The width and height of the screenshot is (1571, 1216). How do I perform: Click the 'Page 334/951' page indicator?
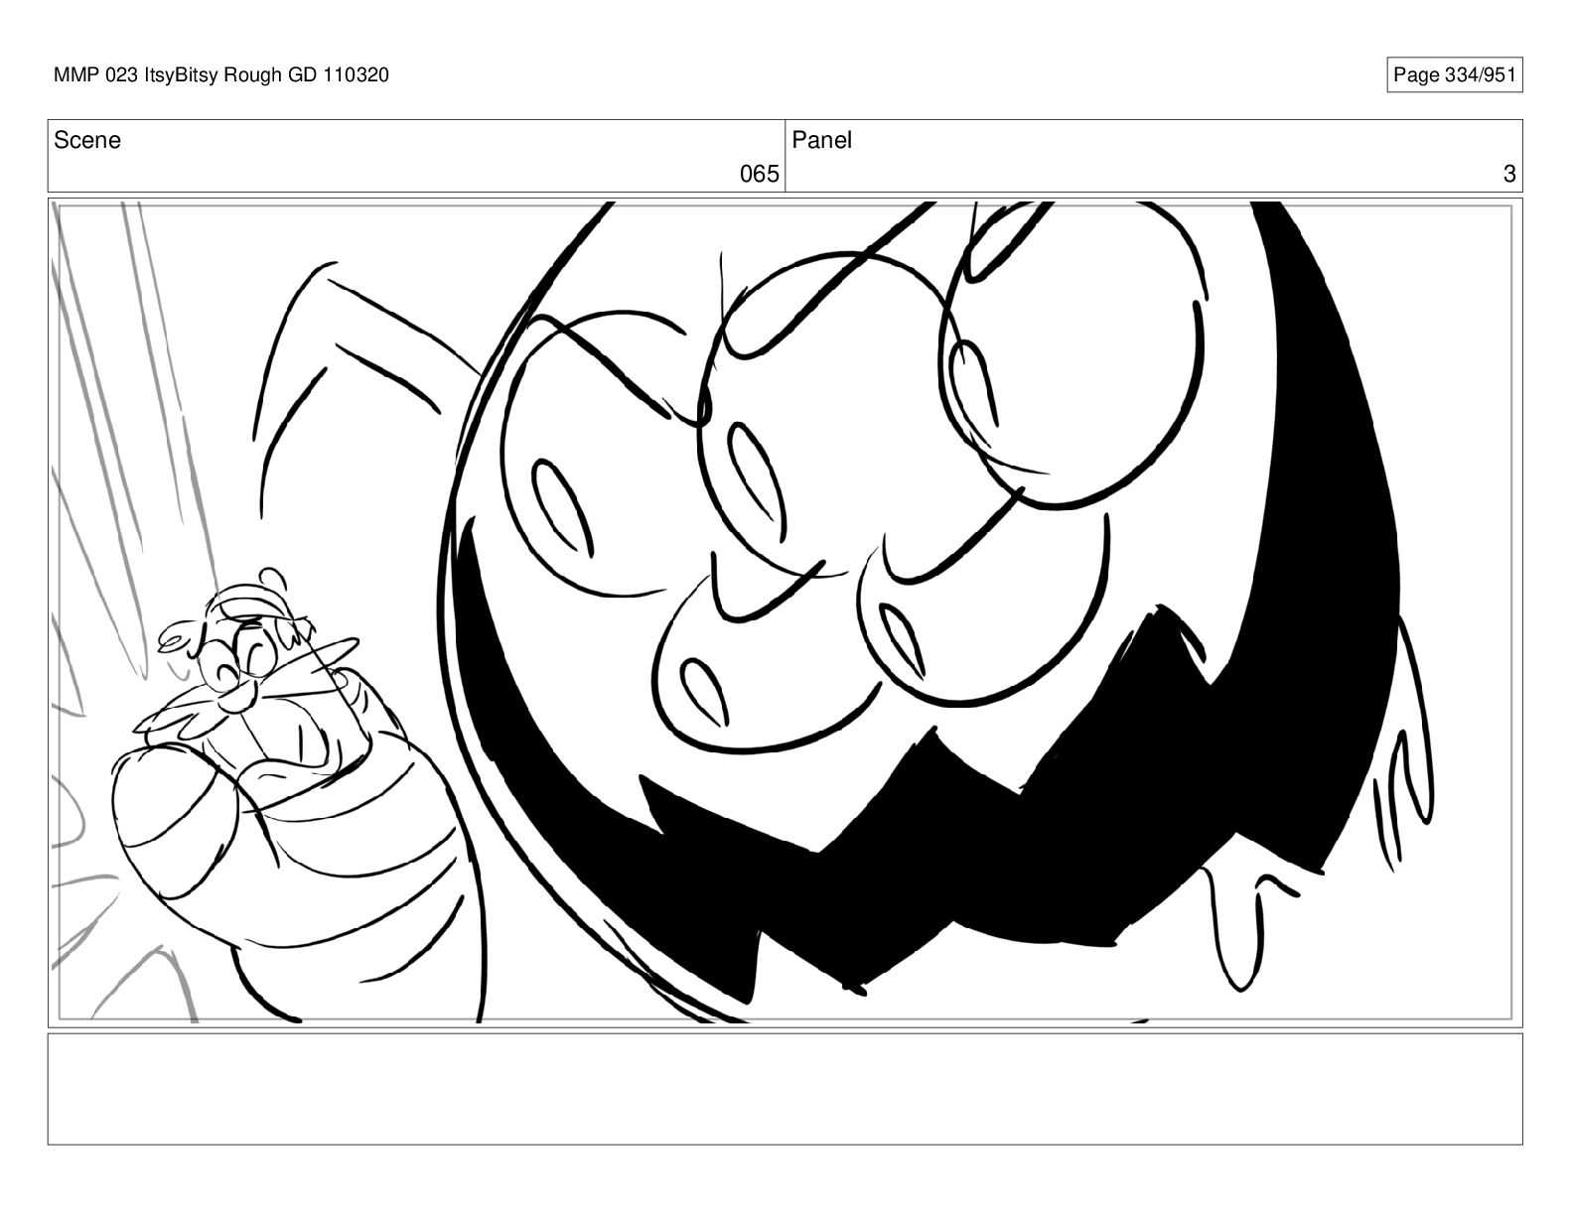(x=1454, y=75)
